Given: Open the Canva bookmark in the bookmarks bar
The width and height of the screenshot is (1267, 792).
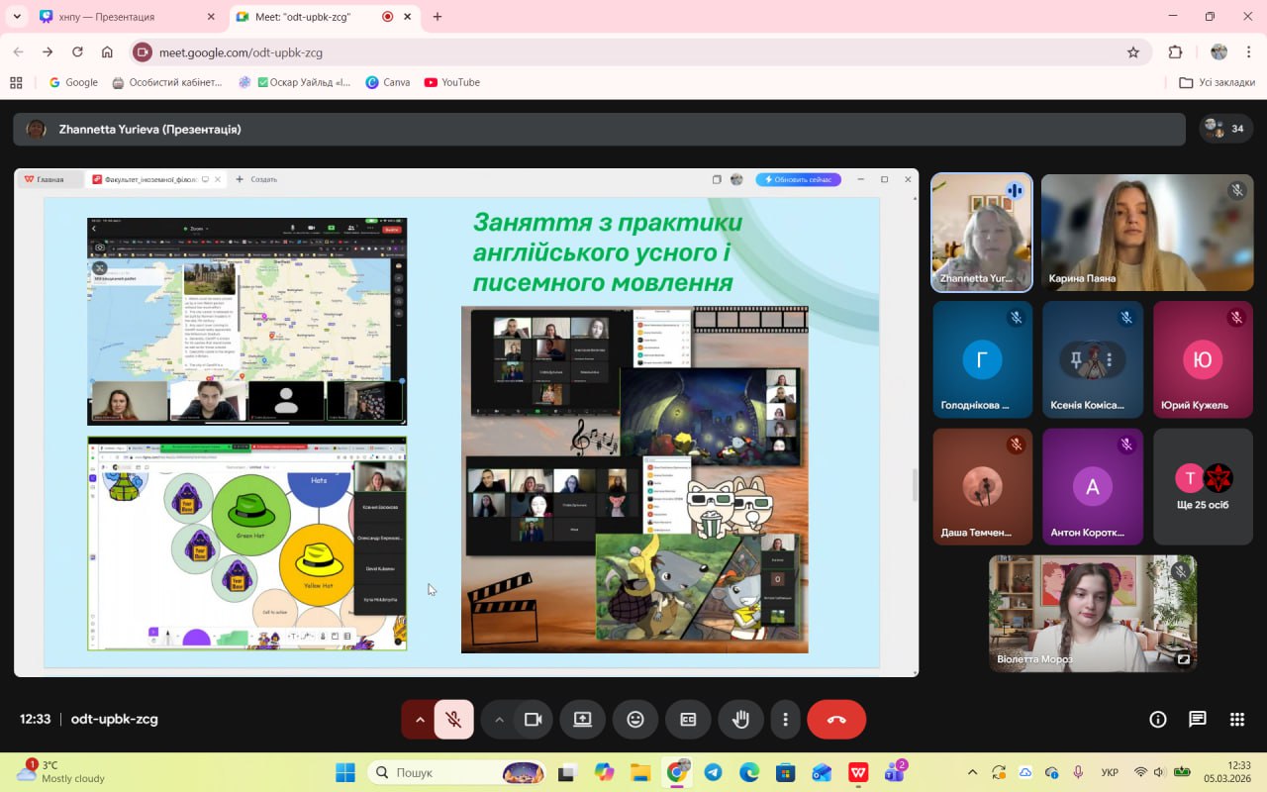Looking at the screenshot, I should (388, 82).
